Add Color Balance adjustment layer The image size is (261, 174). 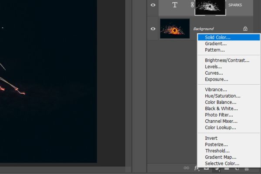click(x=229, y=102)
